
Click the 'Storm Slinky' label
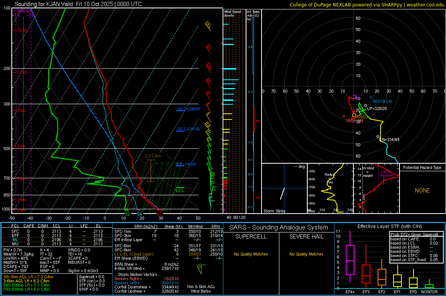[274, 211]
